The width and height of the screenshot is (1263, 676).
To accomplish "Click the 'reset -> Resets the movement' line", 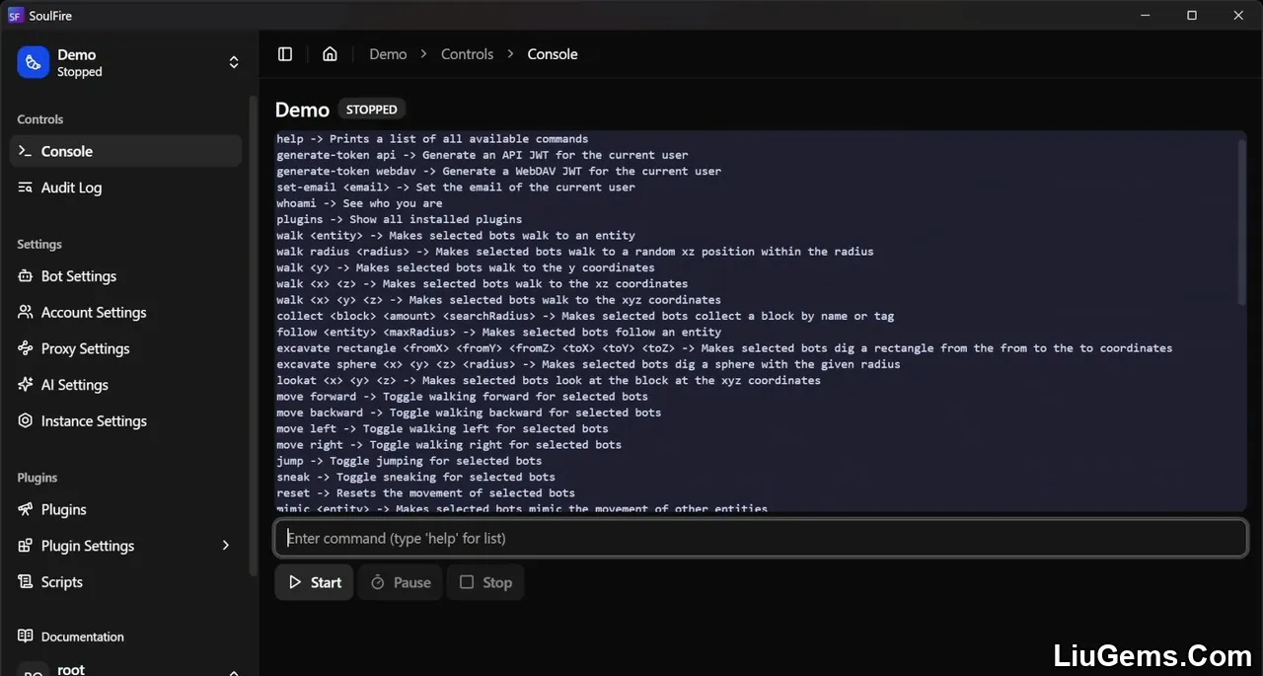I will [425, 493].
